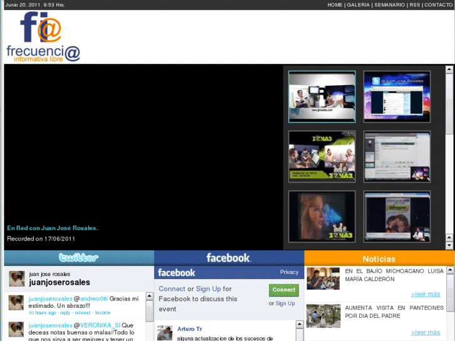455x341 pixels.
Task: Play the green ZONA3 collage video thumbnail
Action: tap(322, 156)
